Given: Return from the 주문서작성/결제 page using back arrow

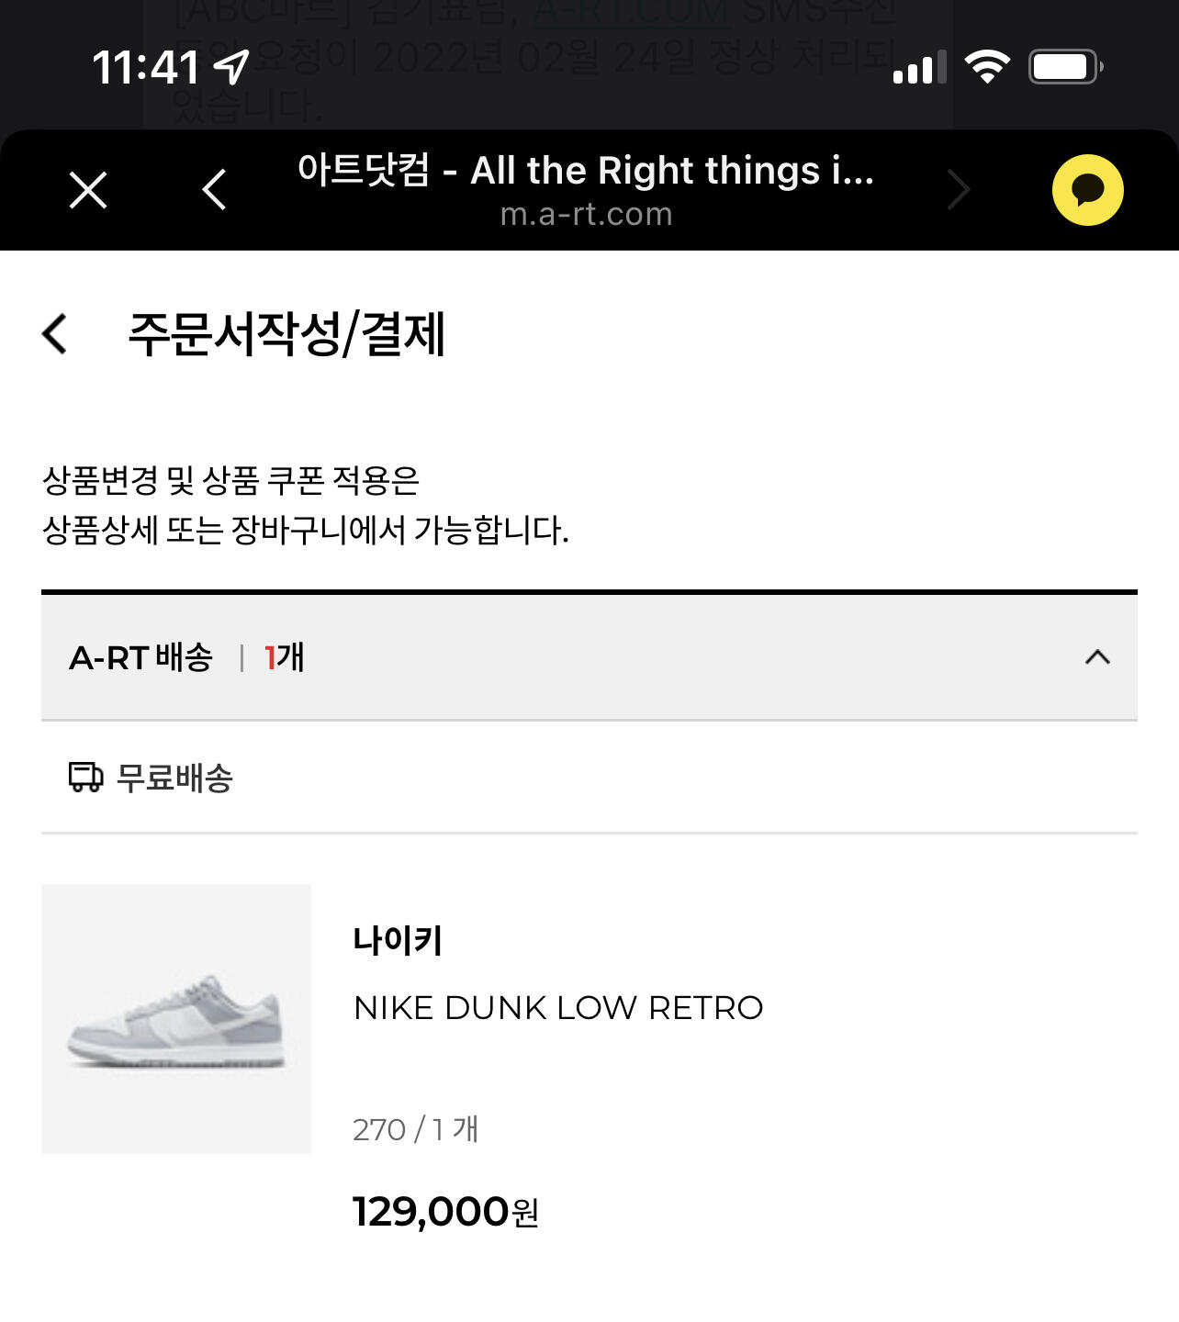Looking at the screenshot, I should click(55, 333).
